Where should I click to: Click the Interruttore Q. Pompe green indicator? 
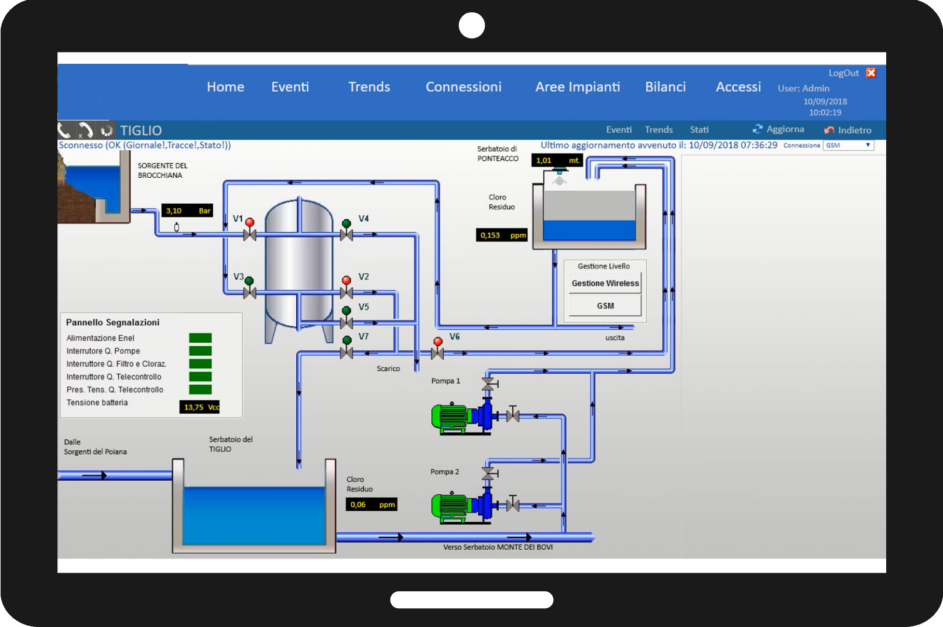(x=200, y=350)
